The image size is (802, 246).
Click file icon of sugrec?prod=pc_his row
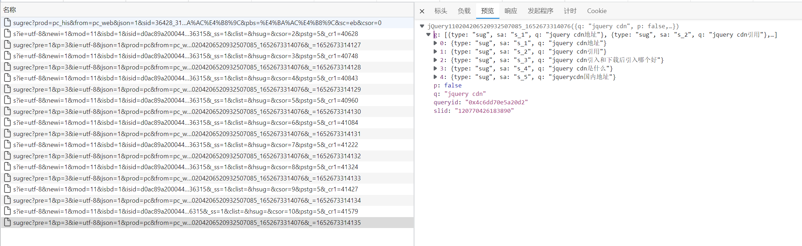click(x=7, y=23)
